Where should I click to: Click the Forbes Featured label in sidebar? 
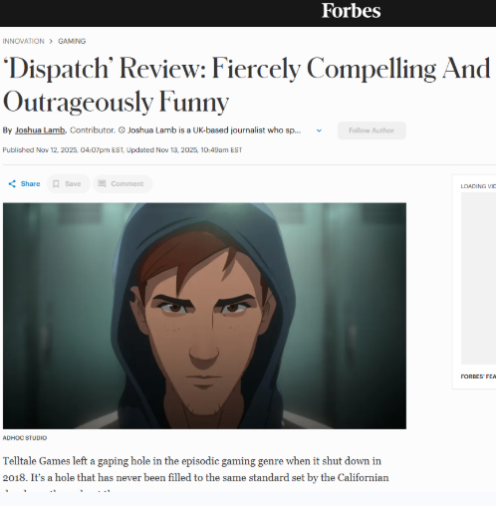pos(478,377)
